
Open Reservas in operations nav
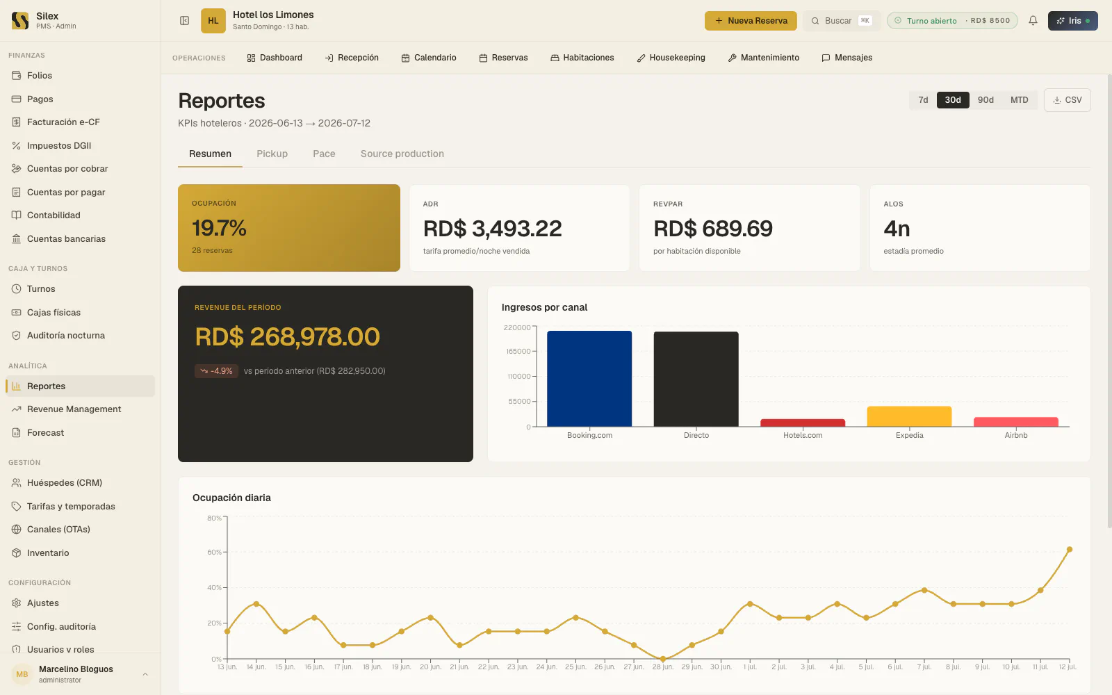tap(503, 58)
